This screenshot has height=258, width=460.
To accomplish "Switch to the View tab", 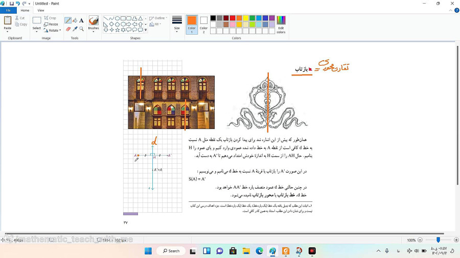I will 41,10.
